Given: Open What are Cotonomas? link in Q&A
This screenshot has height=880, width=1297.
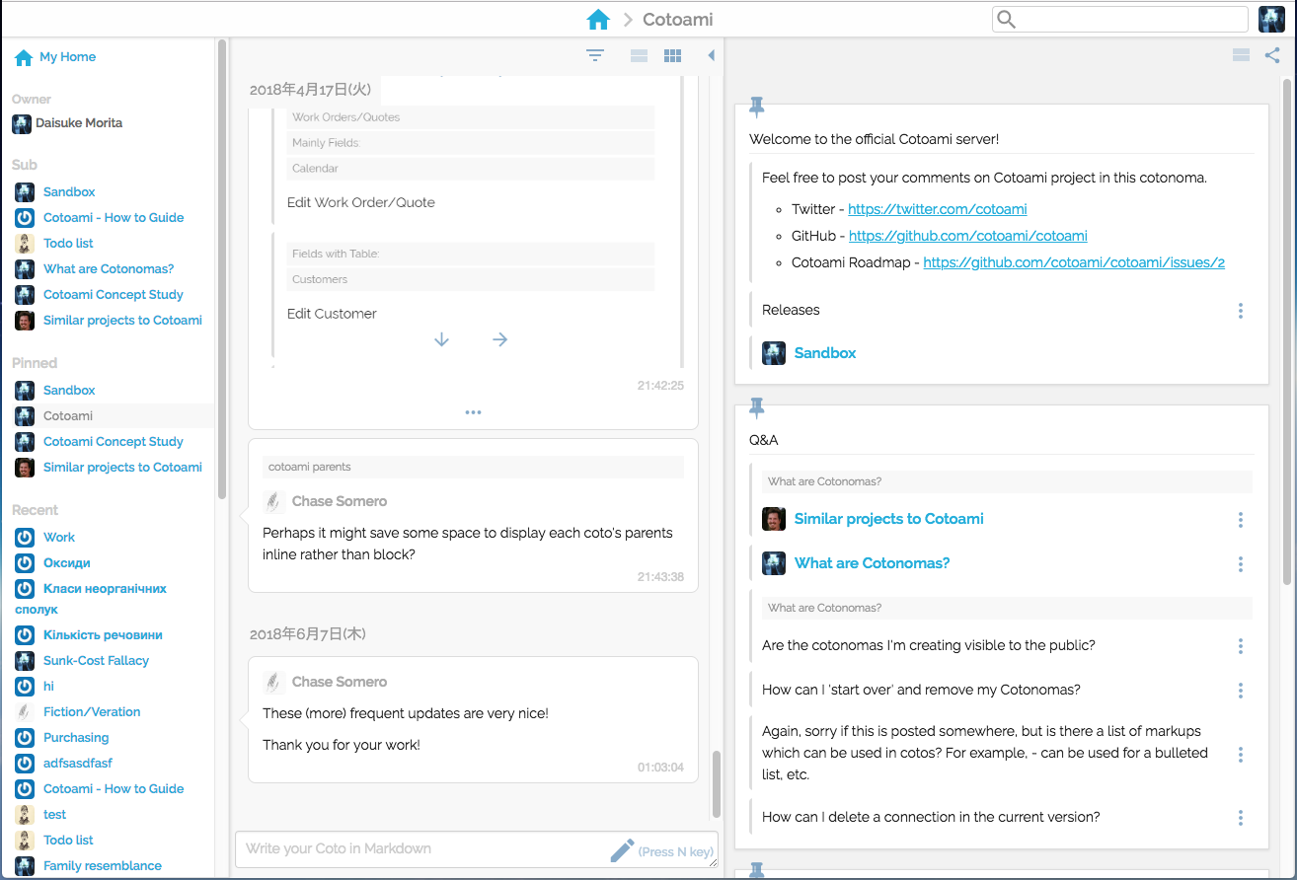Looking at the screenshot, I should tap(872, 563).
